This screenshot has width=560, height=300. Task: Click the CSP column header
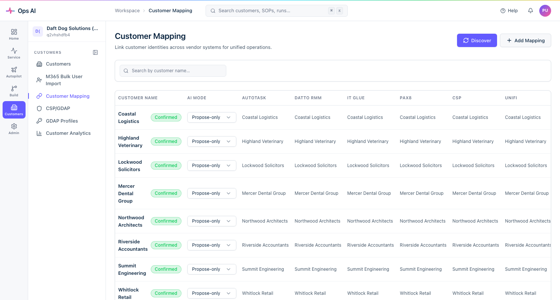pos(457,98)
